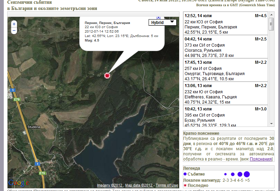This screenshot has width=280, height=191.
Task: Click the Studena label on the map
Action: (x=34, y=127)
